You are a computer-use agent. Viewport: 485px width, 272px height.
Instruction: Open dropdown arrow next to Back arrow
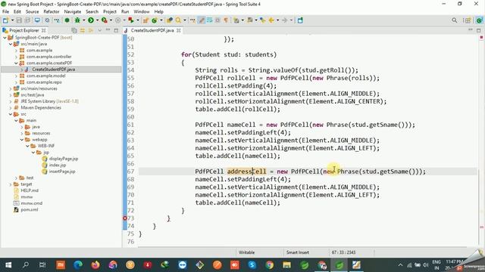point(277,20)
